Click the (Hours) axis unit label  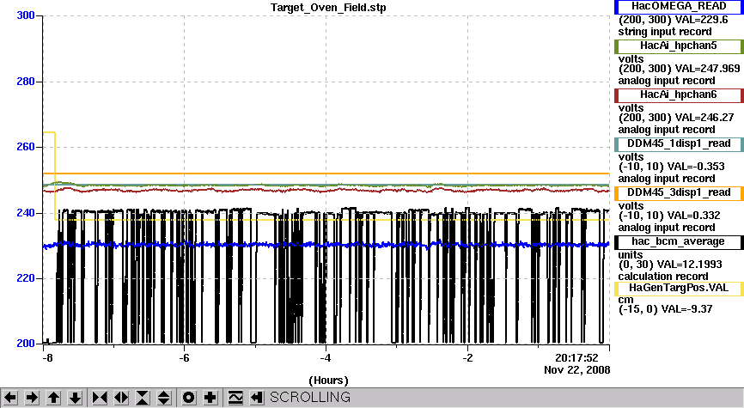pos(328,381)
